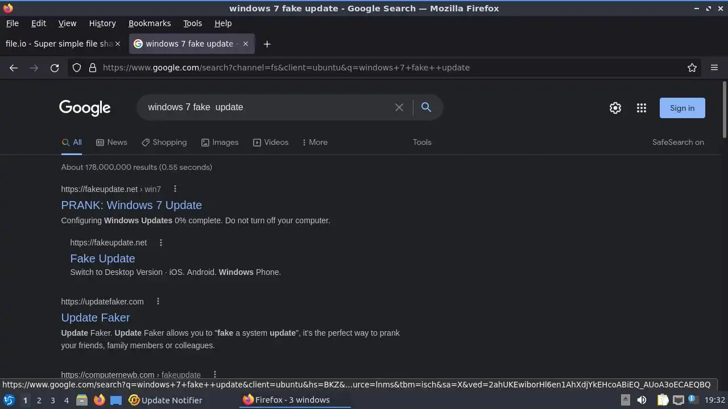
Task: Expand the More search categories dropdown
Action: pyautogui.click(x=315, y=143)
